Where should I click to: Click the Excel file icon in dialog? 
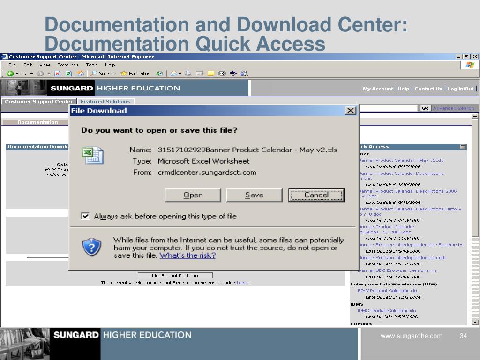[x=92, y=156]
